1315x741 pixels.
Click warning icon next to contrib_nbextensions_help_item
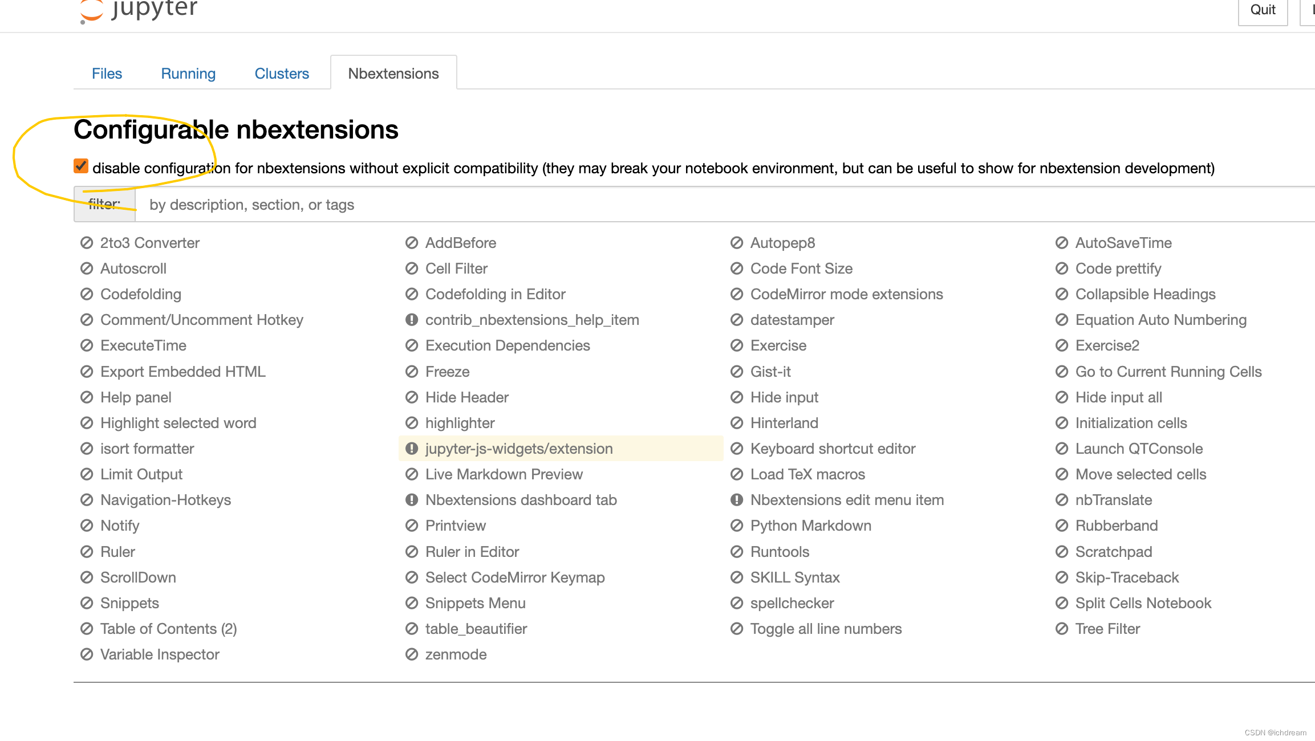[x=412, y=320]
